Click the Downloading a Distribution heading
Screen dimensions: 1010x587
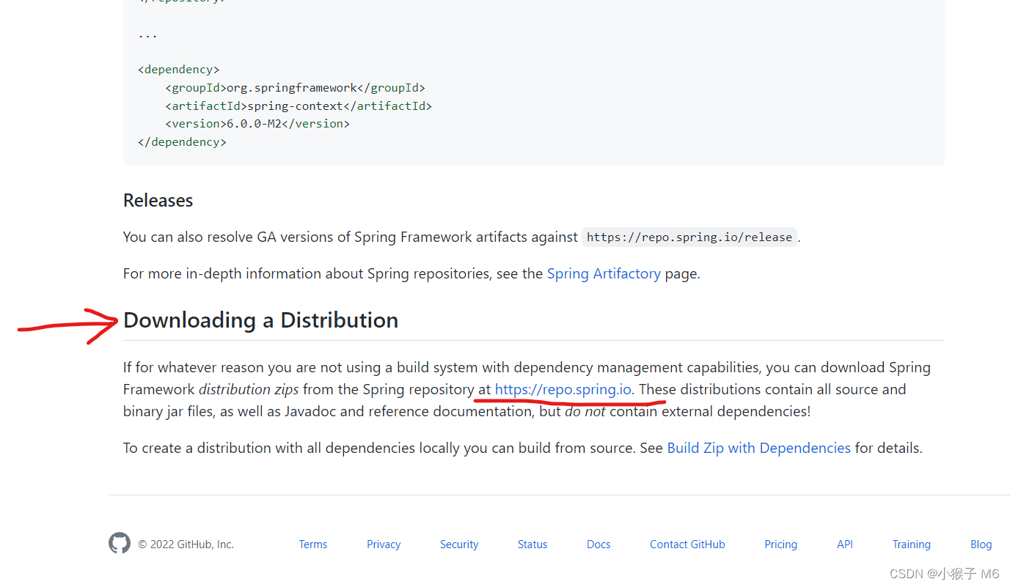tap(260, 320)
